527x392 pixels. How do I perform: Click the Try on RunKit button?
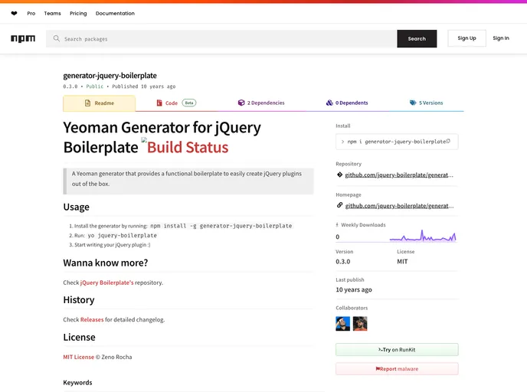(397, 350)
